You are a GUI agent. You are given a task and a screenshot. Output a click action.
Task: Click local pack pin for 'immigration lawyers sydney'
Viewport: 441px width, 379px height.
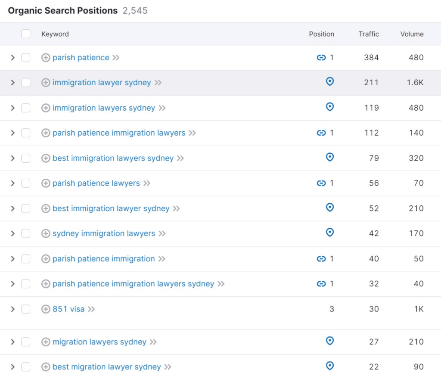click(x=329, y=107)
